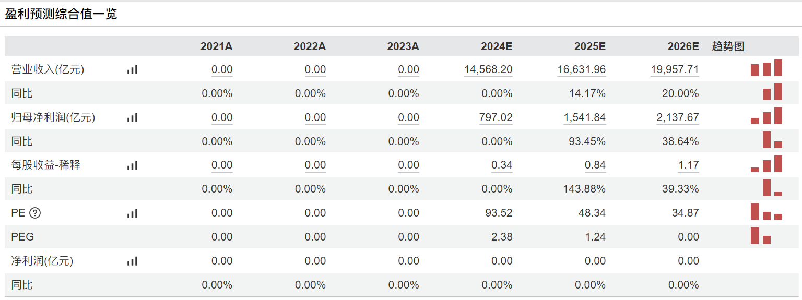This screenshot has height=300, width=802.
Task: Click the 趋势图 column header
Action: 728,46
